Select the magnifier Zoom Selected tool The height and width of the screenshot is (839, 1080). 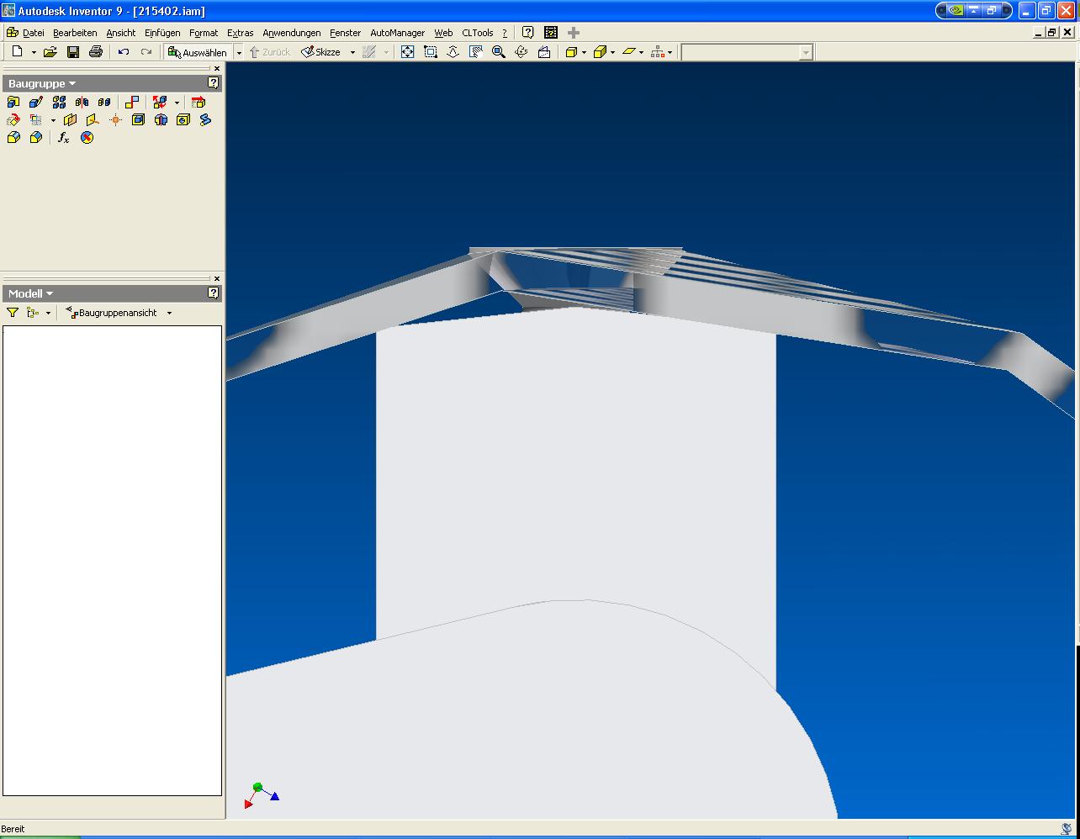click(x=498, y=52)
